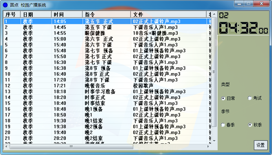Sort by the 时间 column header

point(67,15)
